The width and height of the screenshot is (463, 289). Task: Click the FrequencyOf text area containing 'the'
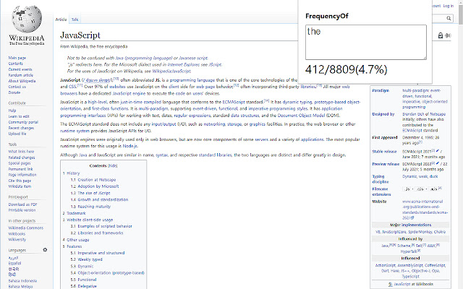coord(366,42)
